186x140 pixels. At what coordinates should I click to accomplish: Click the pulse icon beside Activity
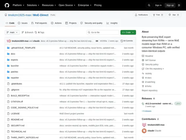point(143,73)
